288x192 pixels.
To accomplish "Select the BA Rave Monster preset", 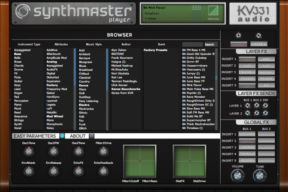I will point(194,97).
